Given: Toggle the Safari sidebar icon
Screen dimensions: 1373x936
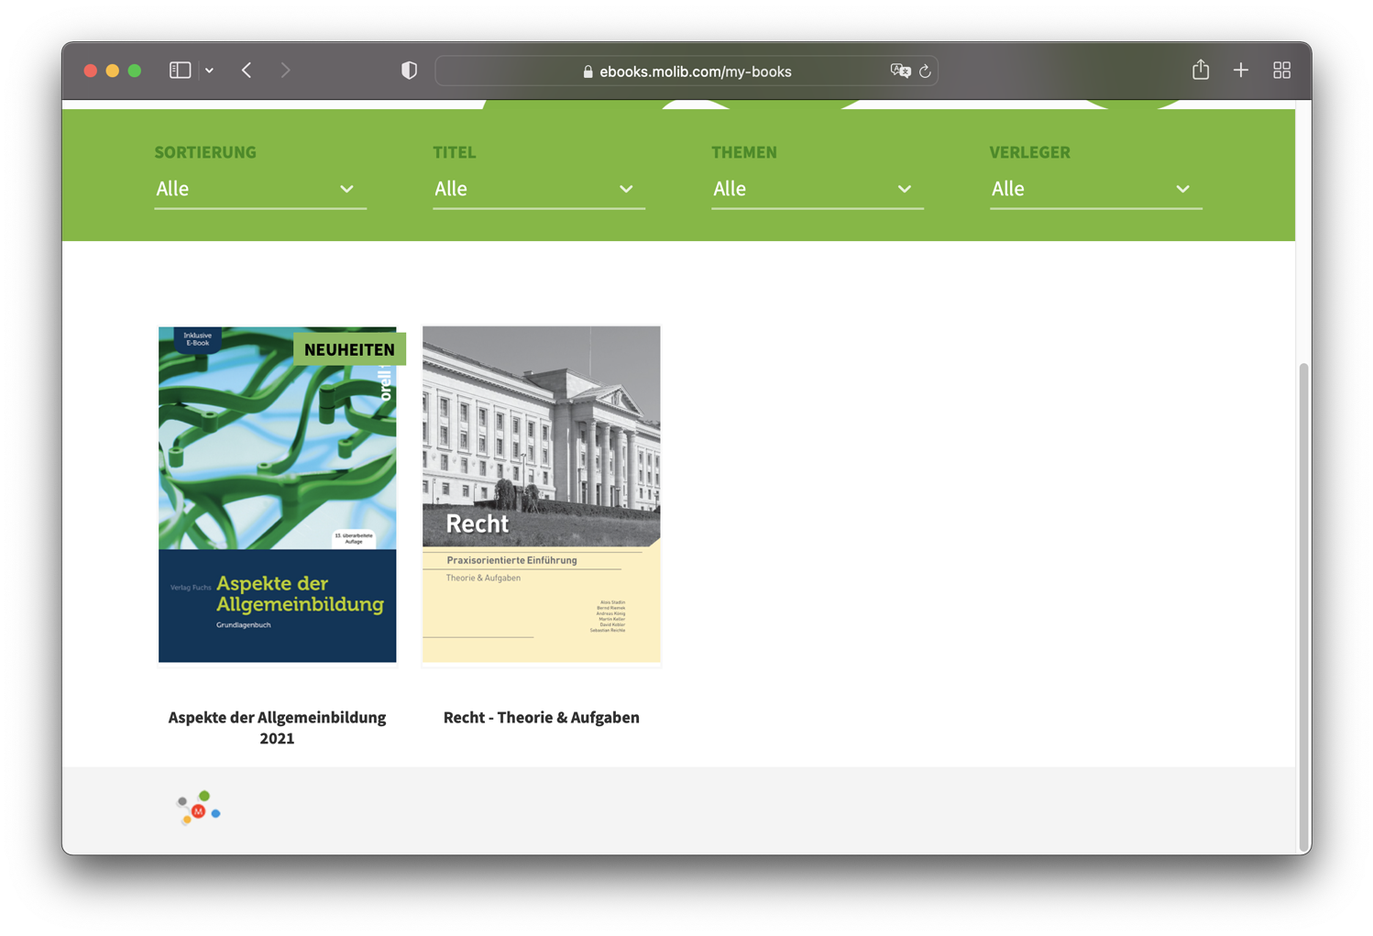Looking at the screenshot, I should (180, 71).
